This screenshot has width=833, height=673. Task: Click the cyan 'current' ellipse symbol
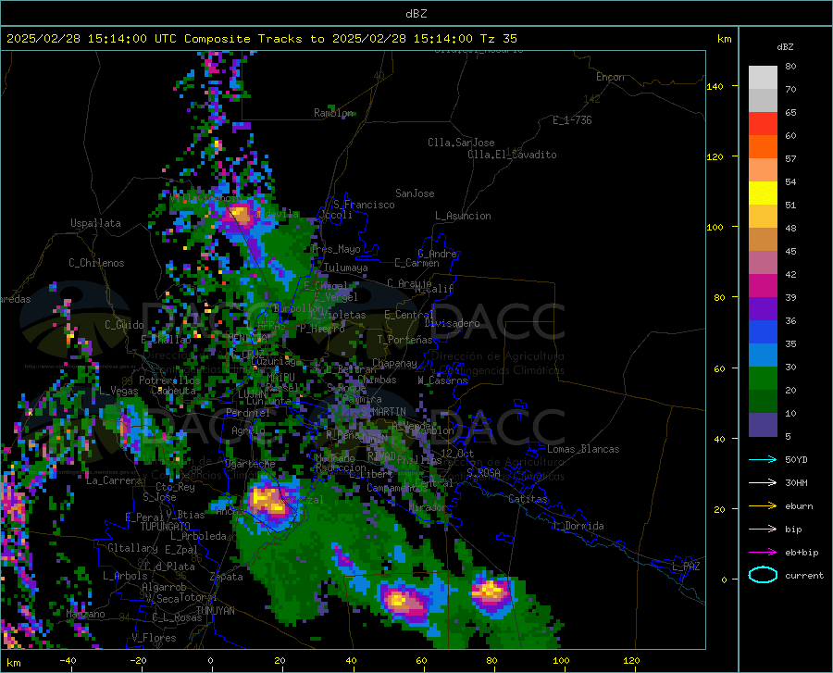click(x=763, y=575)
